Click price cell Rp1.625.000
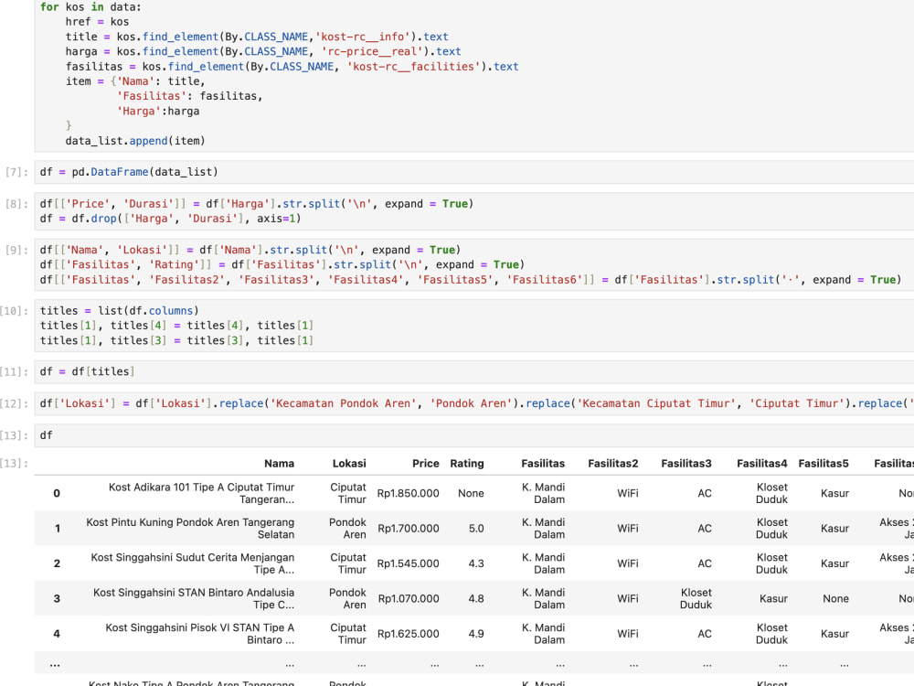 tap(408, 634)
